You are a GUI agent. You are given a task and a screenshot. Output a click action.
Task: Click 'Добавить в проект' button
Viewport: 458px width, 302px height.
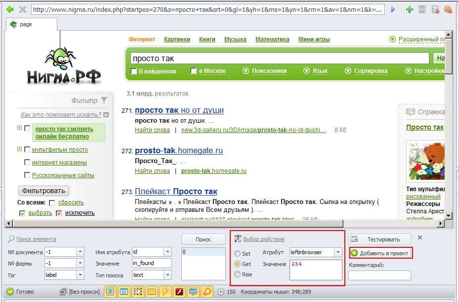tap(380, 253)
